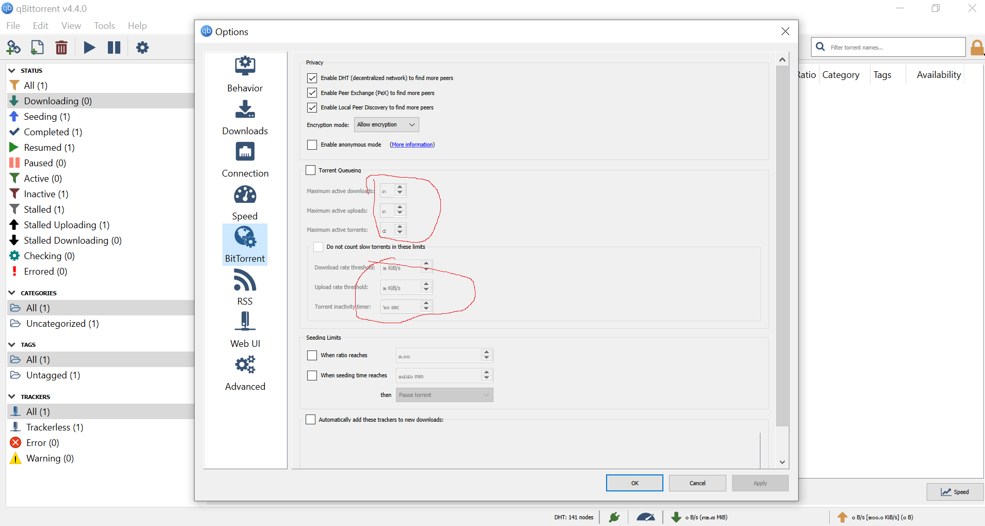Click Add torrent file toolbar icon
Screen dimensions: 985x526
37,47
